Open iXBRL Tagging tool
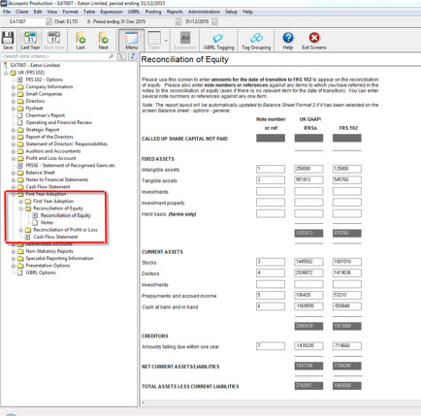 218,40
